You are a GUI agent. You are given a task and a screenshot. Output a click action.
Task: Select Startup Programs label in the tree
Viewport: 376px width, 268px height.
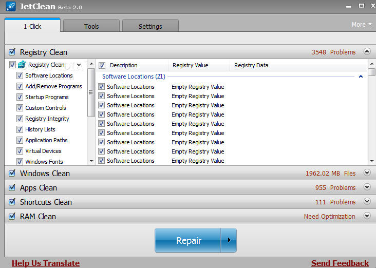[x=47, y=97]
